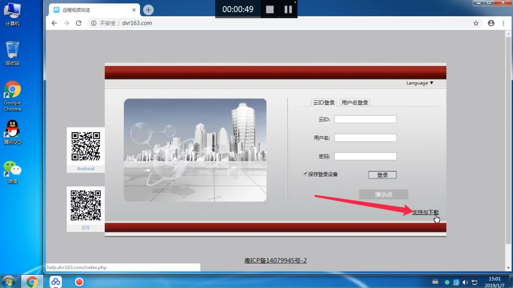Open the 演示点 demo button

(383, 194)
